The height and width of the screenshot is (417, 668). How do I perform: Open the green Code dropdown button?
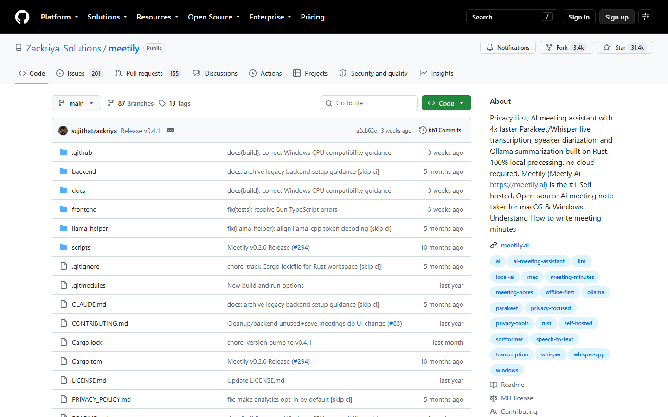(x=446, y=103)
